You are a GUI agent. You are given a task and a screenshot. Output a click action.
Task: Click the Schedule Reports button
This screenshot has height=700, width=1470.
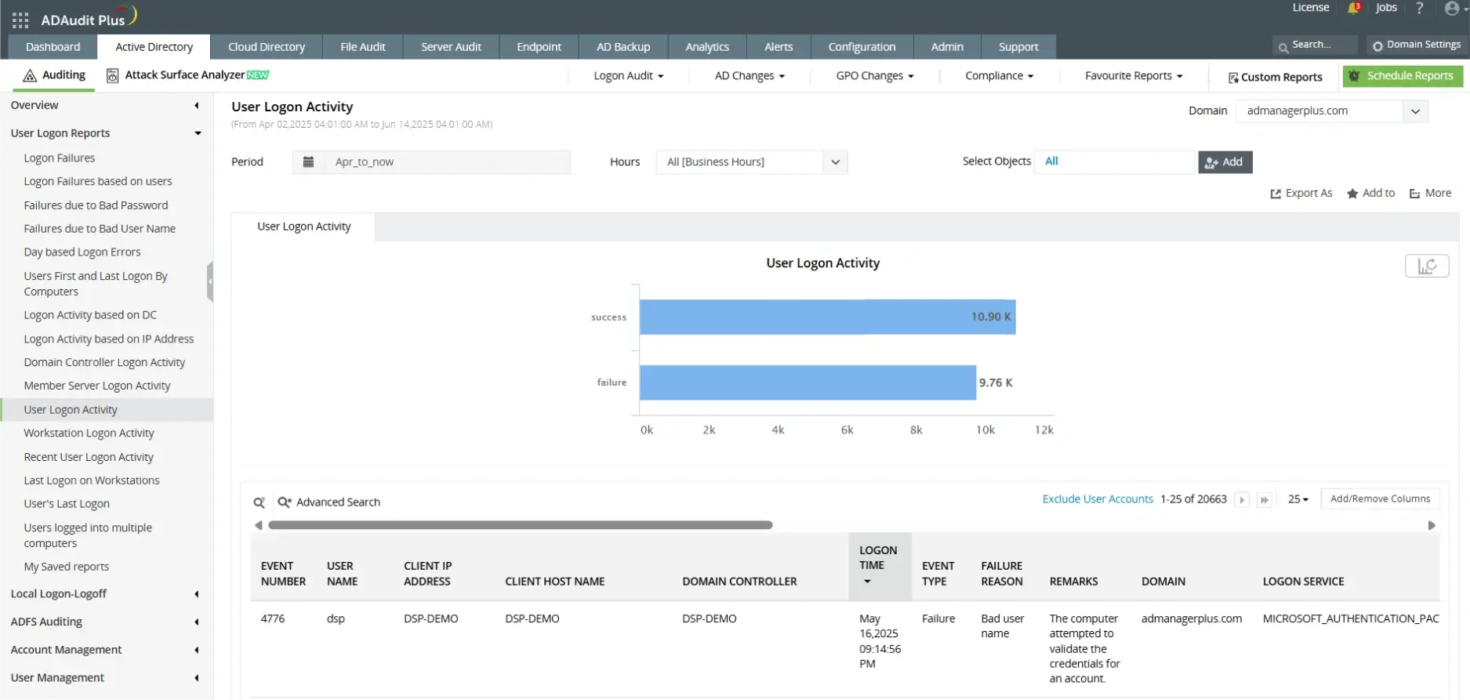1403,76
